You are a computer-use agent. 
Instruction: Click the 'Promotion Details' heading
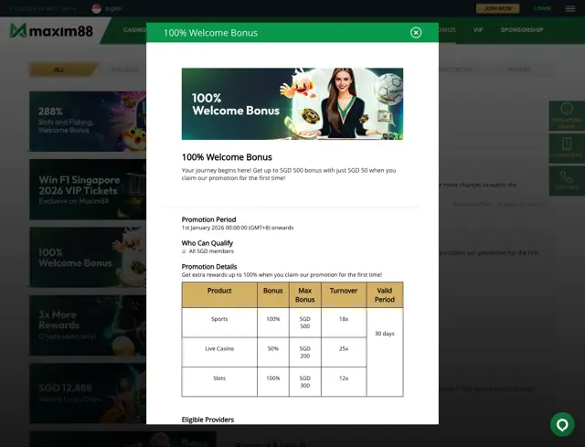(x=209, y=266)
